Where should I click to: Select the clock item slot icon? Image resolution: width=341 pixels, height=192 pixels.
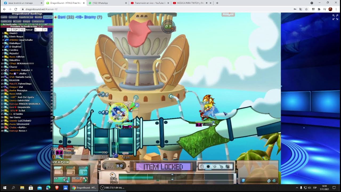point(202,167)
